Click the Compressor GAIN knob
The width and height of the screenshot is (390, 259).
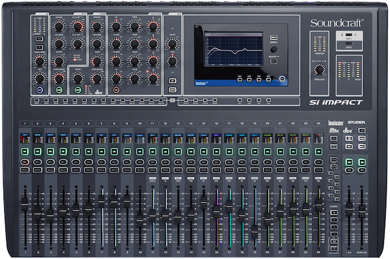click(x=97, y=61)
